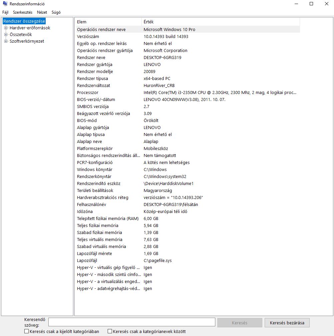Select Időzóna row
The image size is (334, 336).
pos(188,211)
